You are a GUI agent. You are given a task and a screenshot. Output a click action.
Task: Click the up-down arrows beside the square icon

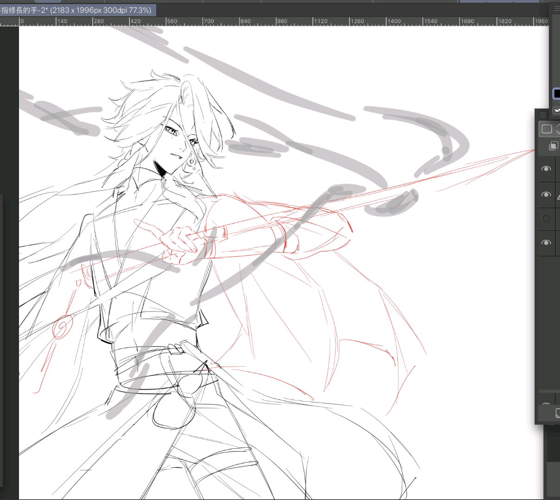(558, 129)
